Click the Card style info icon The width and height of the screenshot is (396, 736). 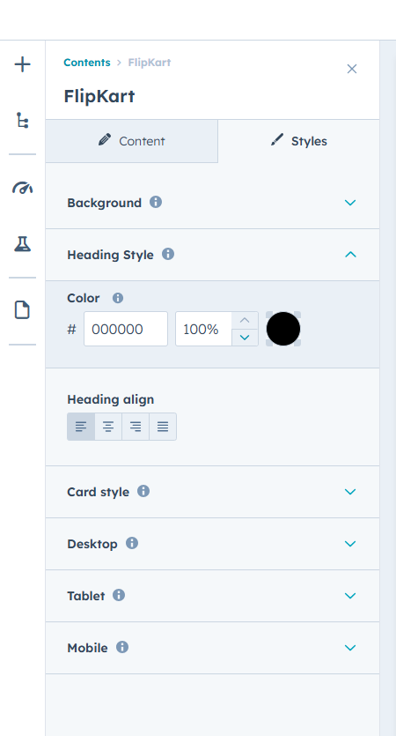[x=143, y=492]
